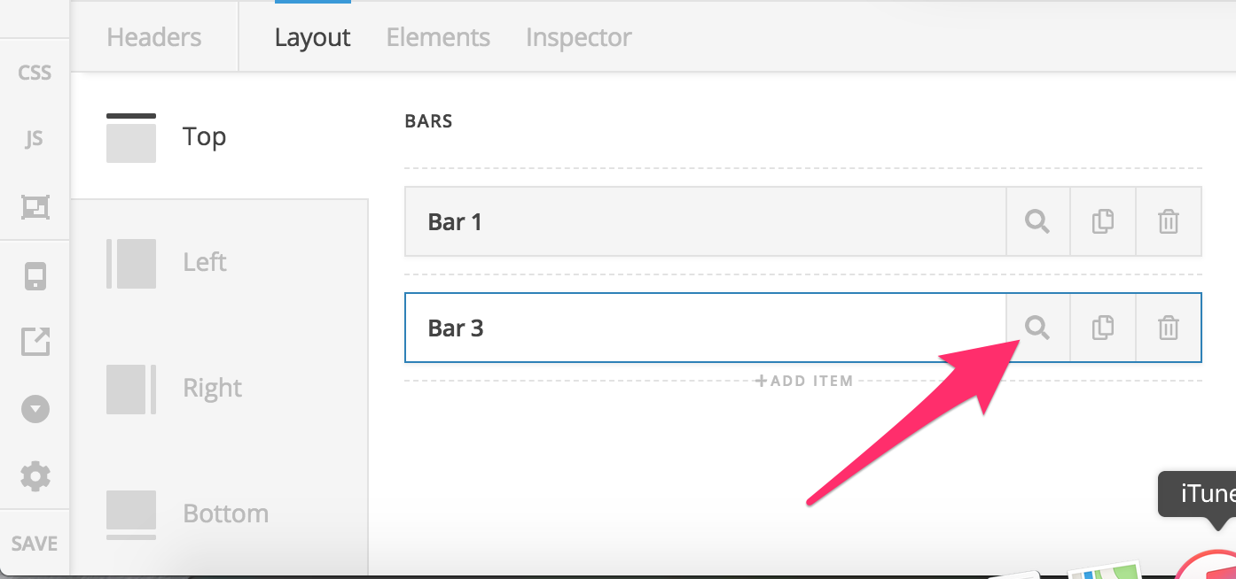1236x579 pixels.
Task: Open the responsive device preview icon
Action: (35, 277)
